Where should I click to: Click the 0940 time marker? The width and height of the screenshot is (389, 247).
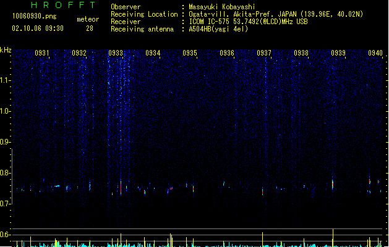click(375, 53)
